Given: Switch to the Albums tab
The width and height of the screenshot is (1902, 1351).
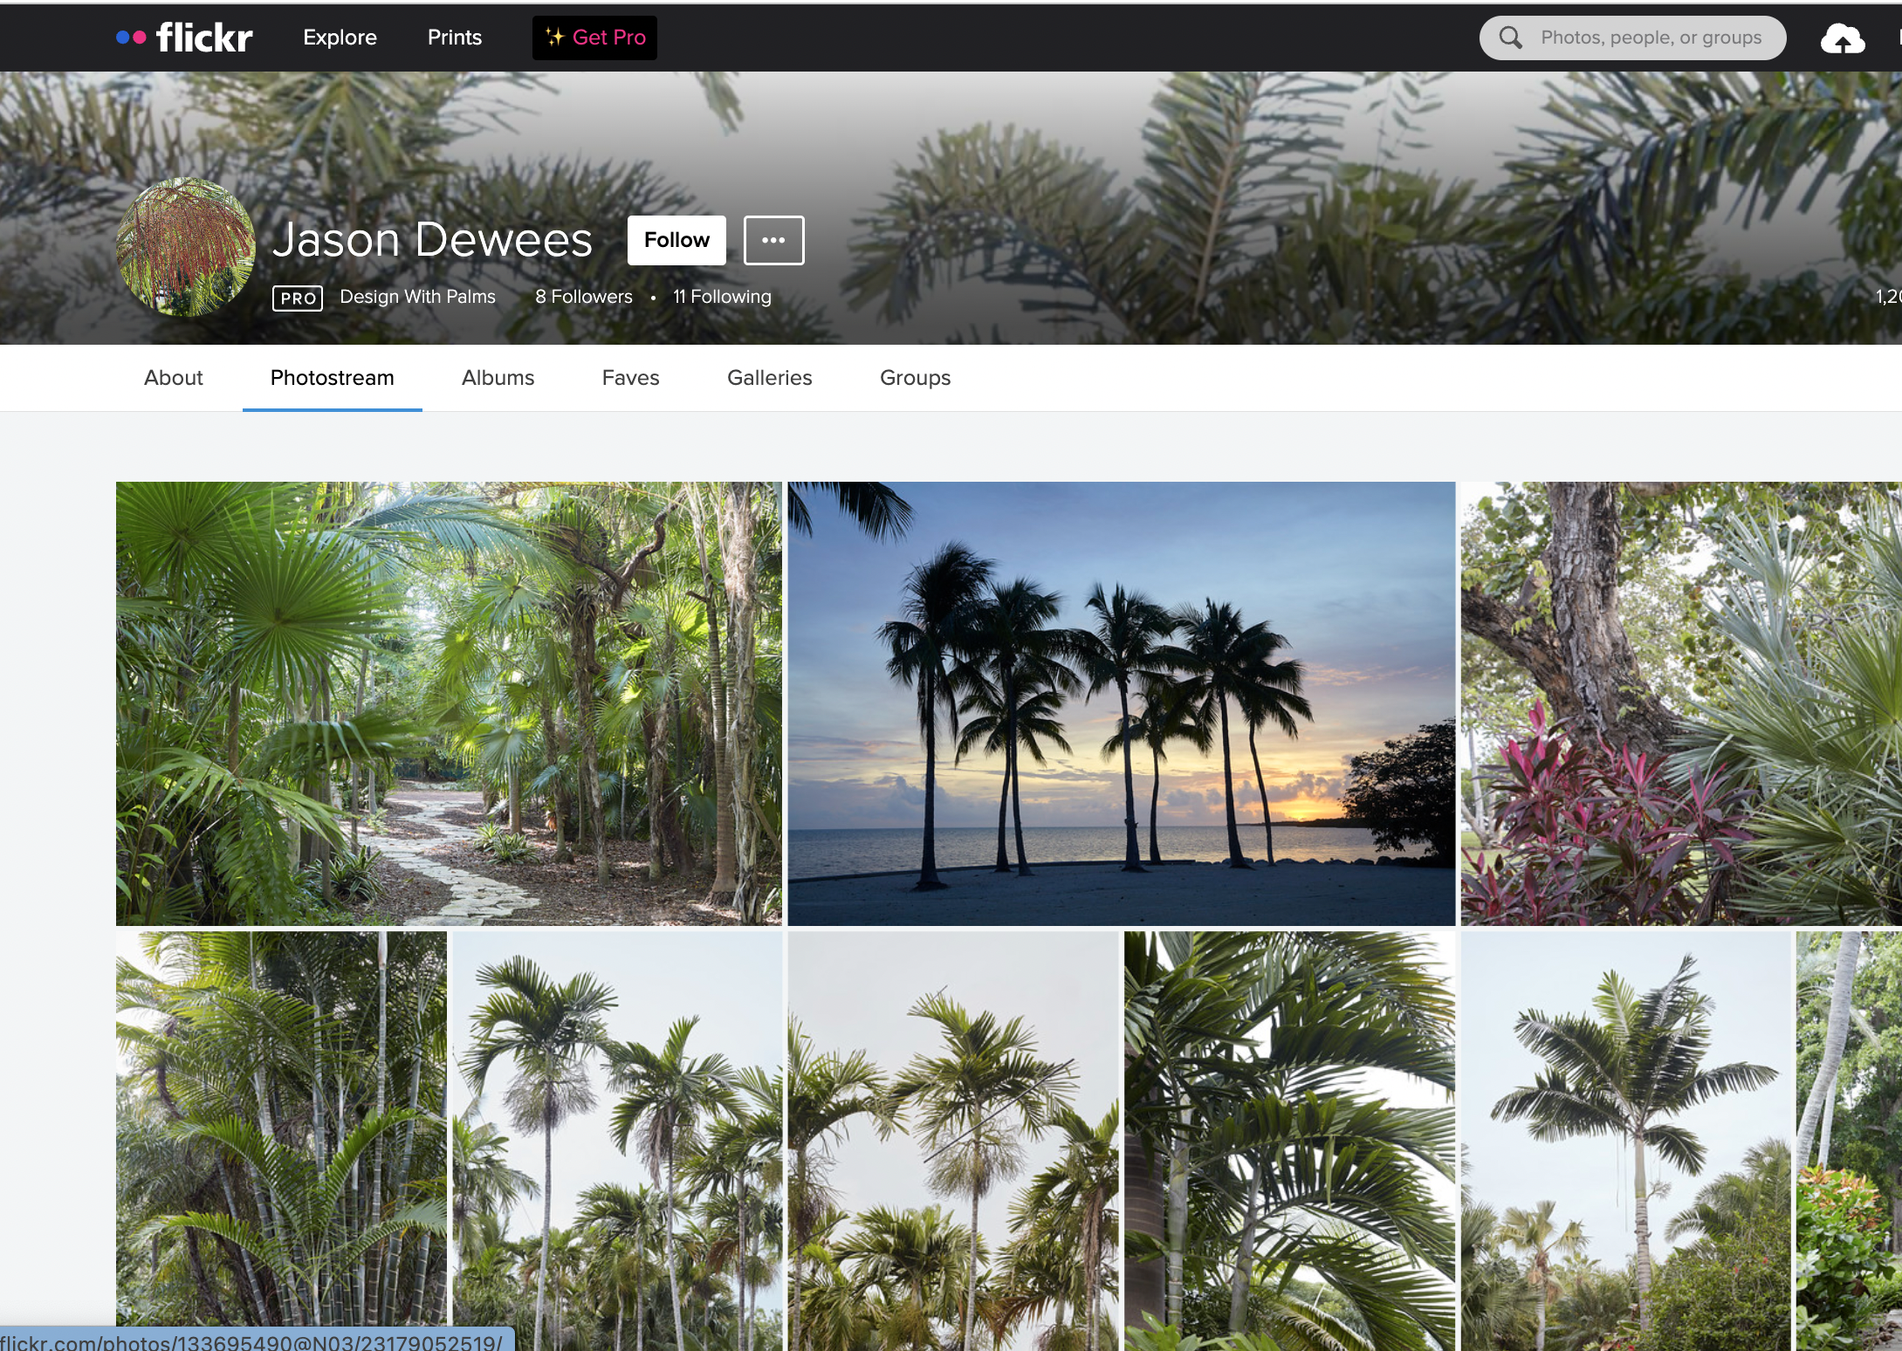Looking at the screenshot, I should click(498, 378).
